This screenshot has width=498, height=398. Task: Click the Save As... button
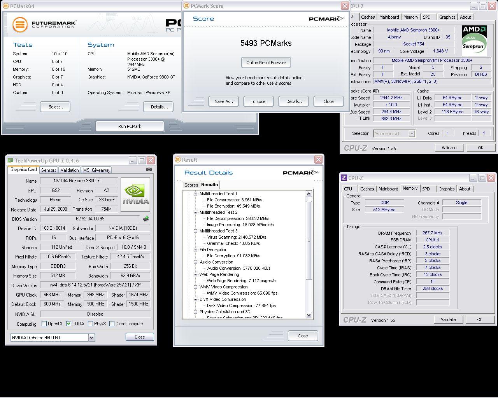[224, 101]
